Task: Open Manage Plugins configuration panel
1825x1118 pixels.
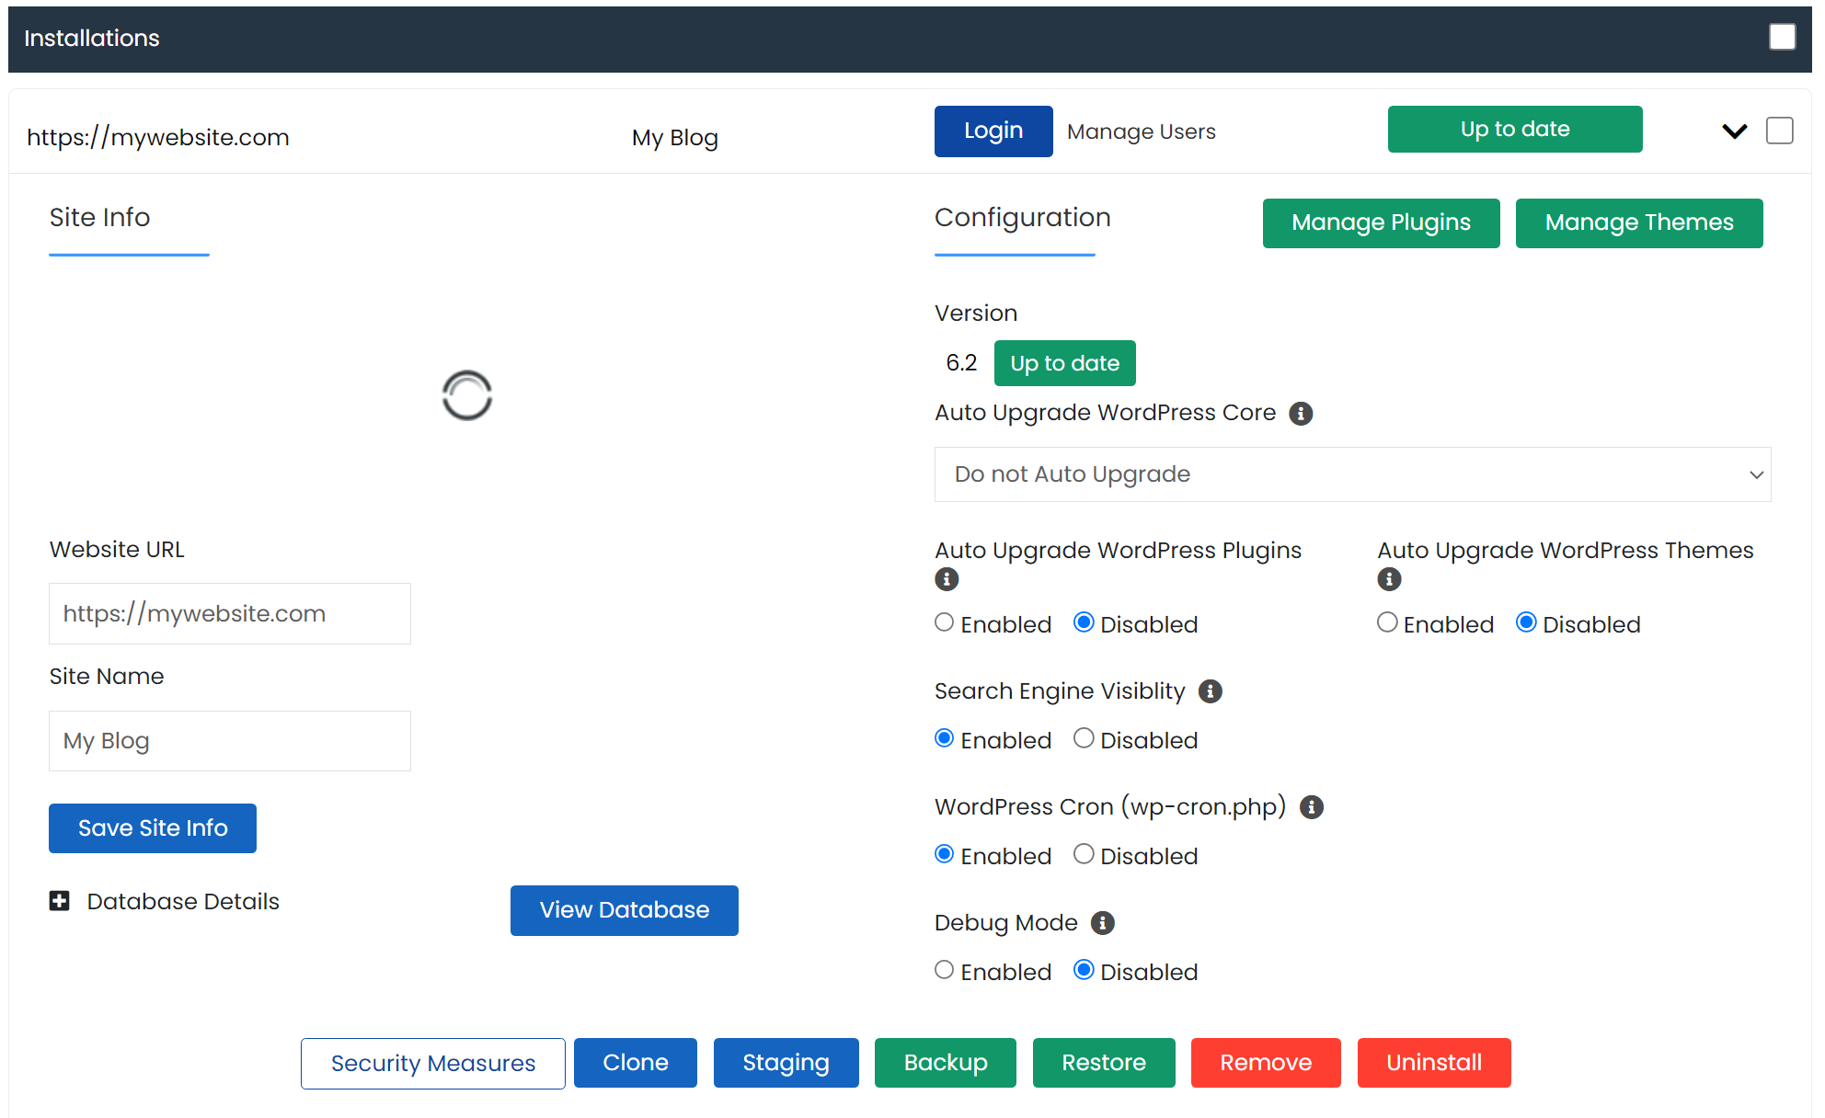Action: (1379, 222)
